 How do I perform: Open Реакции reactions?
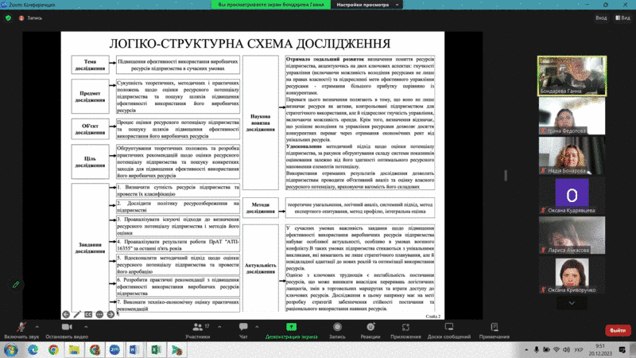coord(370,330)
